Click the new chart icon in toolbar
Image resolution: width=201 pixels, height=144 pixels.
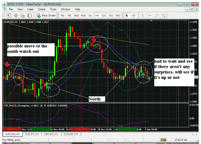pyautogui.click(x=9, y=16)
